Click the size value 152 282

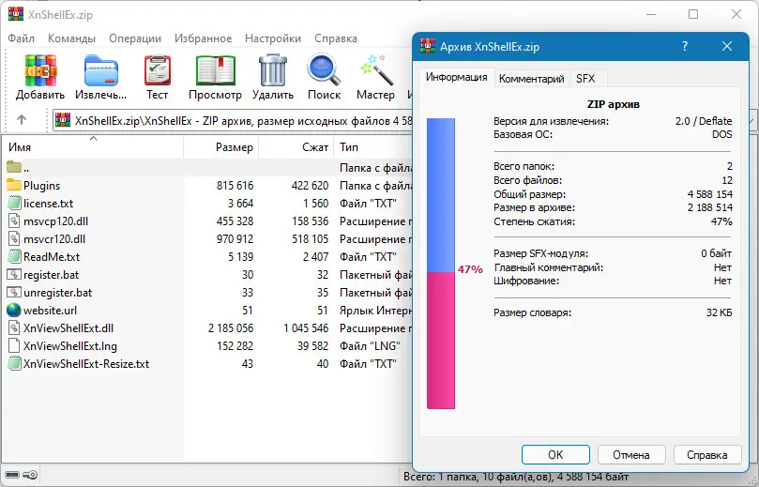235,346
